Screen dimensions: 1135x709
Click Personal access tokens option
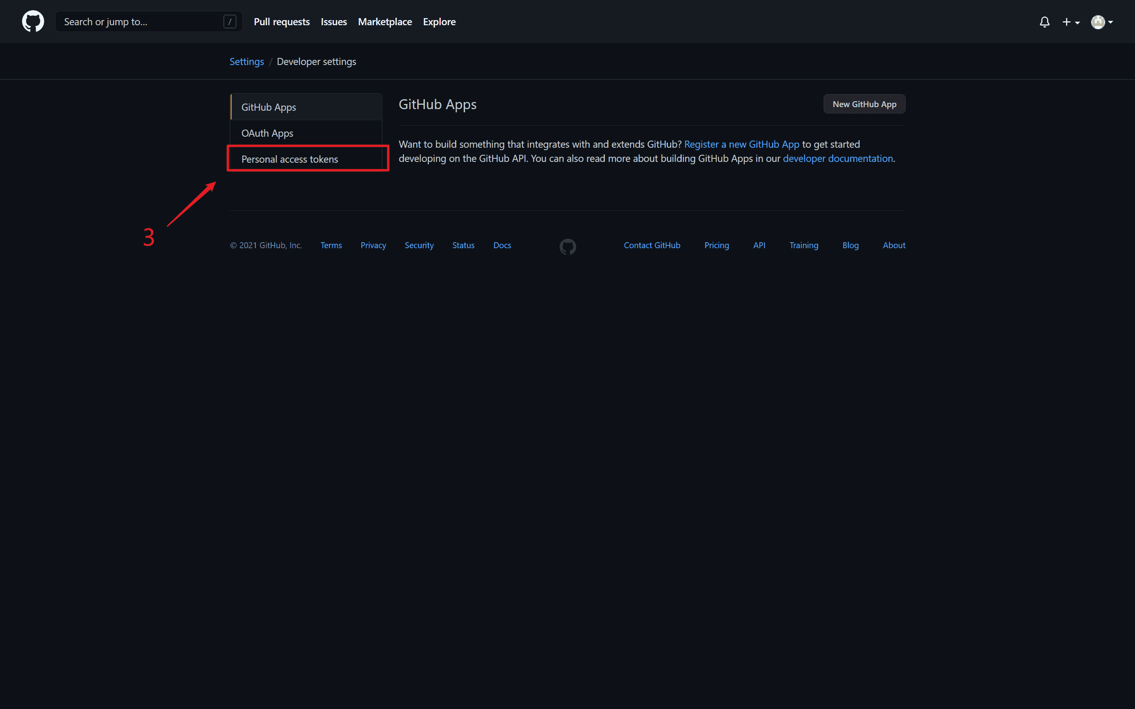click(290, 158)
